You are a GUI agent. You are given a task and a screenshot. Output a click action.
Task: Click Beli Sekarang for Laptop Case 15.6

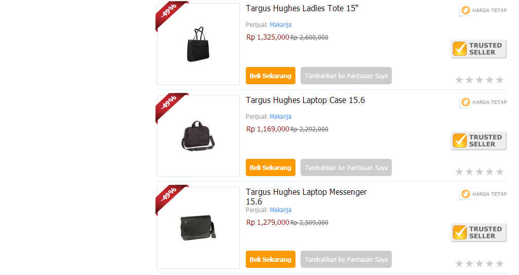click(271, 167)
